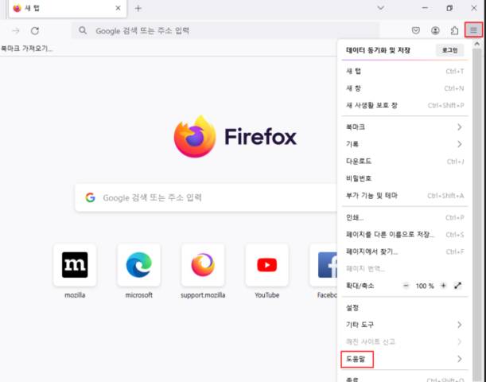Open the mozilla shortcut tile
This screenshot has height=382, width=486.
[x=75, y=265]
